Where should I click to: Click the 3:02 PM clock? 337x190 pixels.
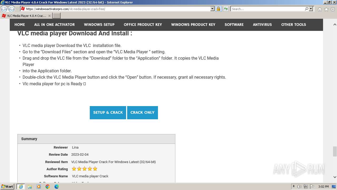click(x=324, y=187)
